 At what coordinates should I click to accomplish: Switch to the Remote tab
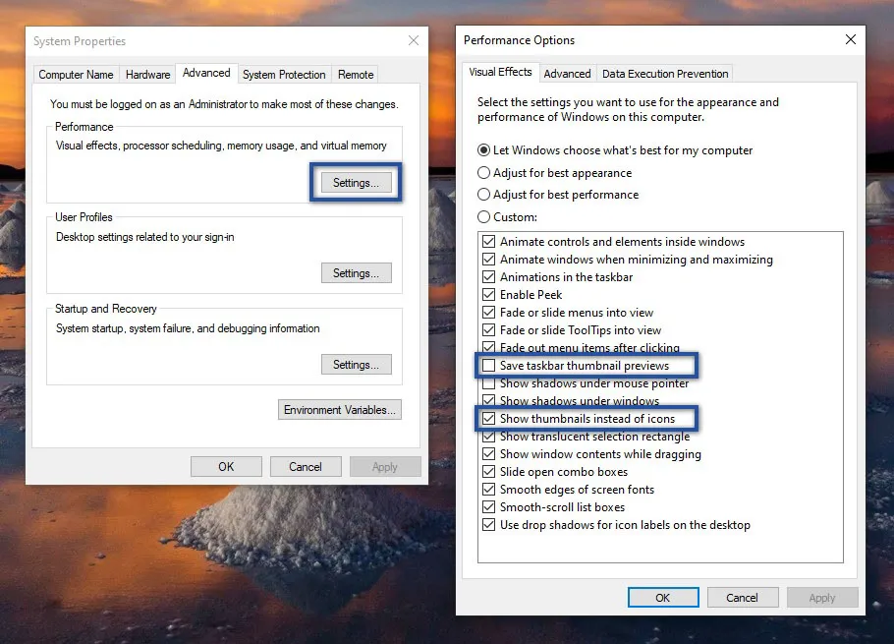pos(355,74)
